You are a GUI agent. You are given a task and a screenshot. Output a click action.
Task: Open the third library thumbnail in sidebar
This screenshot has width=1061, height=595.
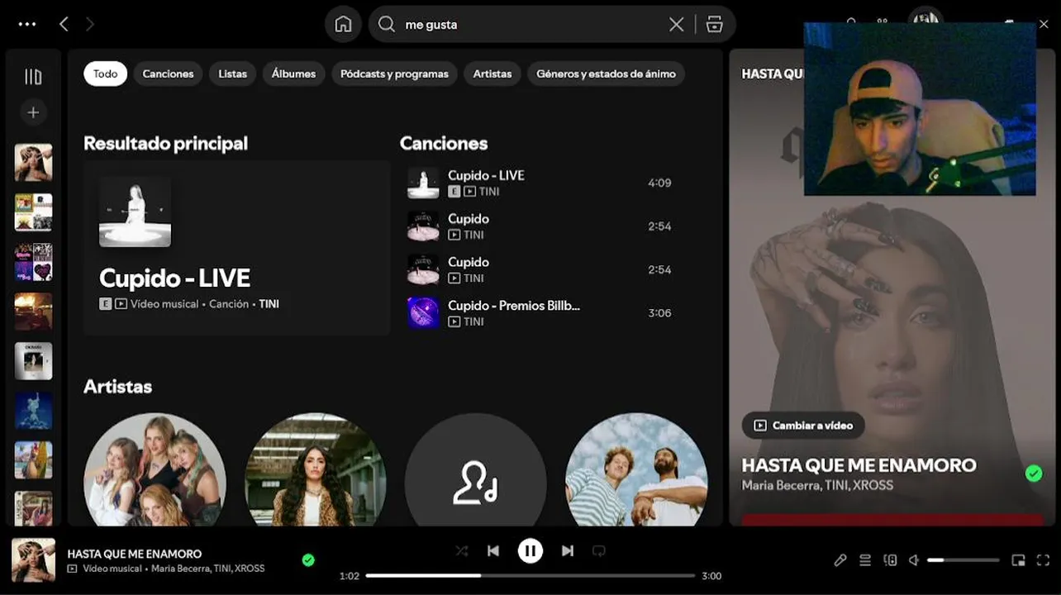tap(33, 261)
